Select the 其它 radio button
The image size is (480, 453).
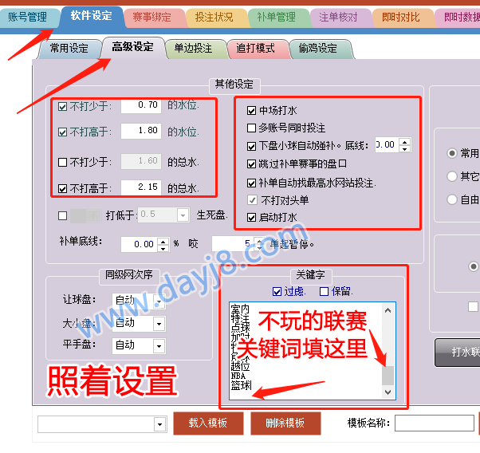452,176
